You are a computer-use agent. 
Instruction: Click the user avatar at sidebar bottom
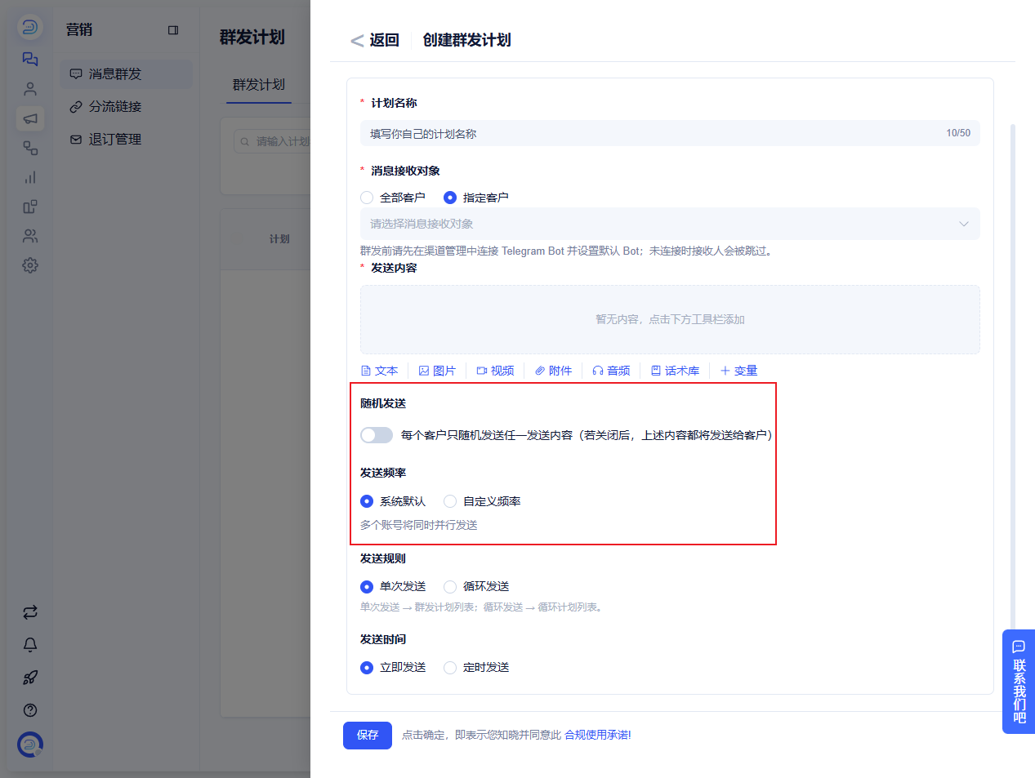[x=30, y=745]
